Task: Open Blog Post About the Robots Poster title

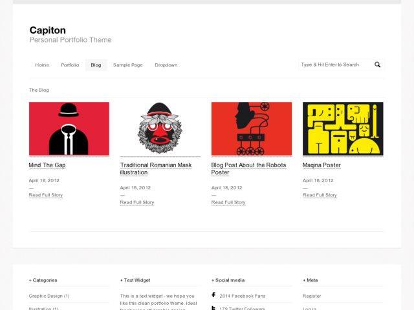Action: click(x=248, y=169)
